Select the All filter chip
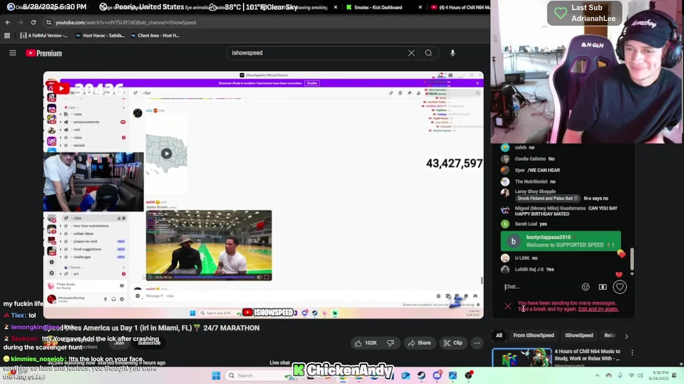 [499, 335]
